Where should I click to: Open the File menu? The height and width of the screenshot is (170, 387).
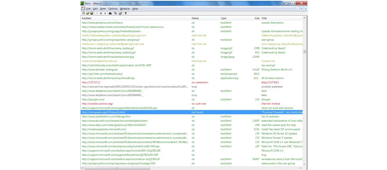88,9
